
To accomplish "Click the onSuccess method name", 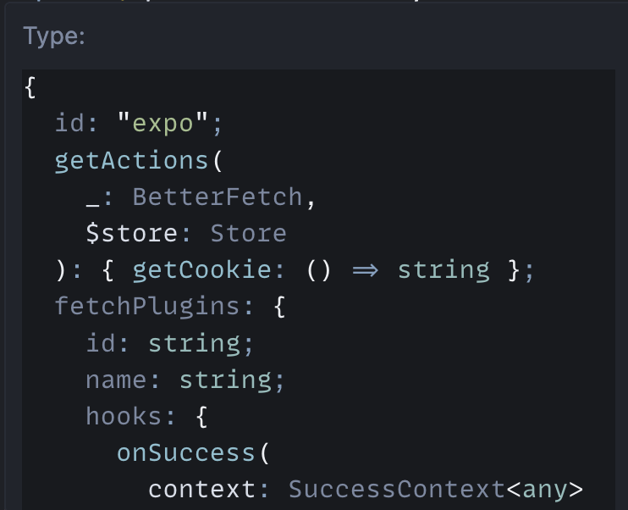I will point(185,452).
